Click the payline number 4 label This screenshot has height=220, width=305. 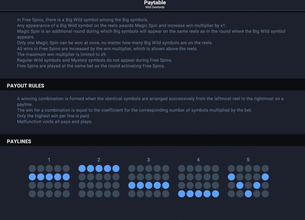point(198,160)
